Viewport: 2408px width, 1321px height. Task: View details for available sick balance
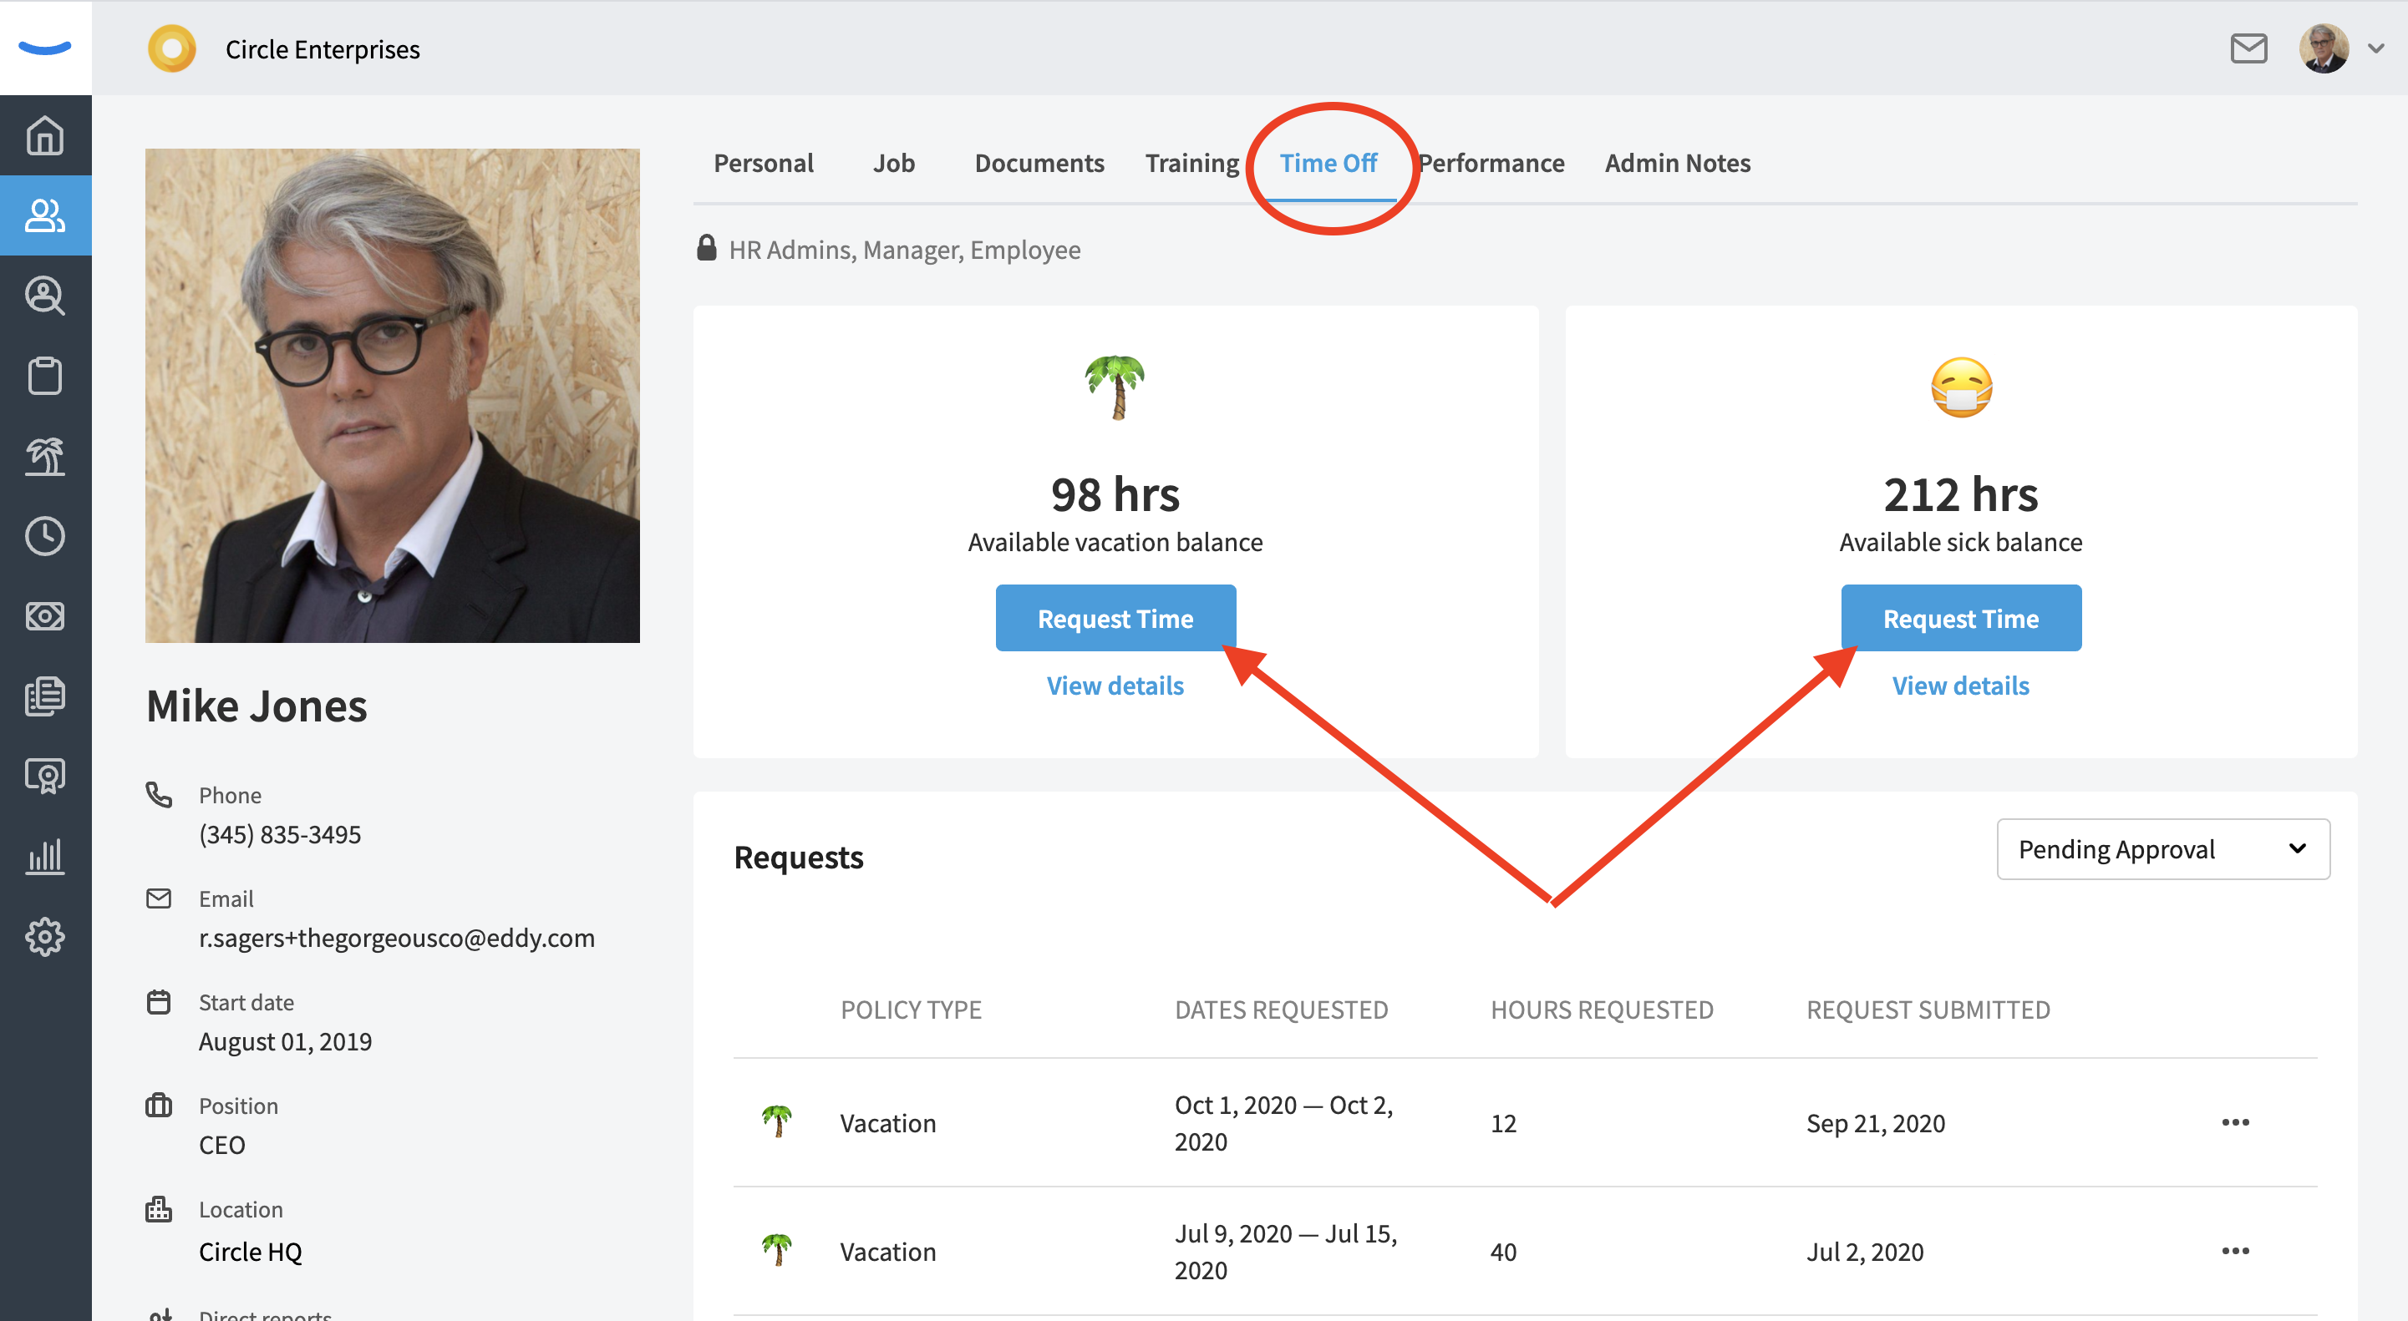coord(1960,685)
